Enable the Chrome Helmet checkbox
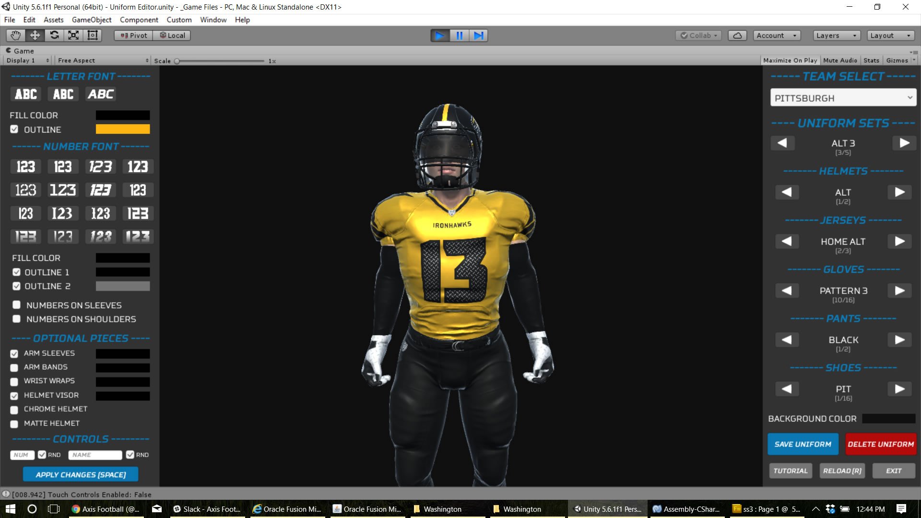This screenshot has width=921, height=518. coord(14,410)
